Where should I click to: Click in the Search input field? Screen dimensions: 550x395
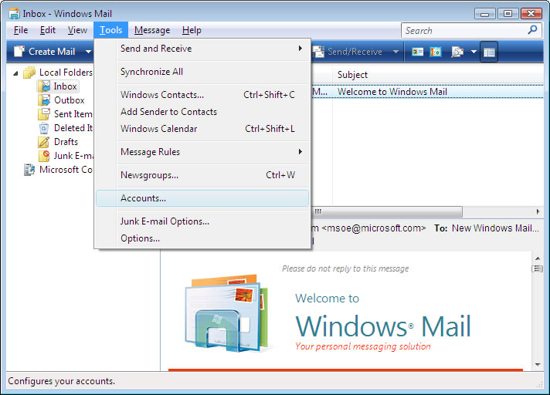click(x=463, y=30)
